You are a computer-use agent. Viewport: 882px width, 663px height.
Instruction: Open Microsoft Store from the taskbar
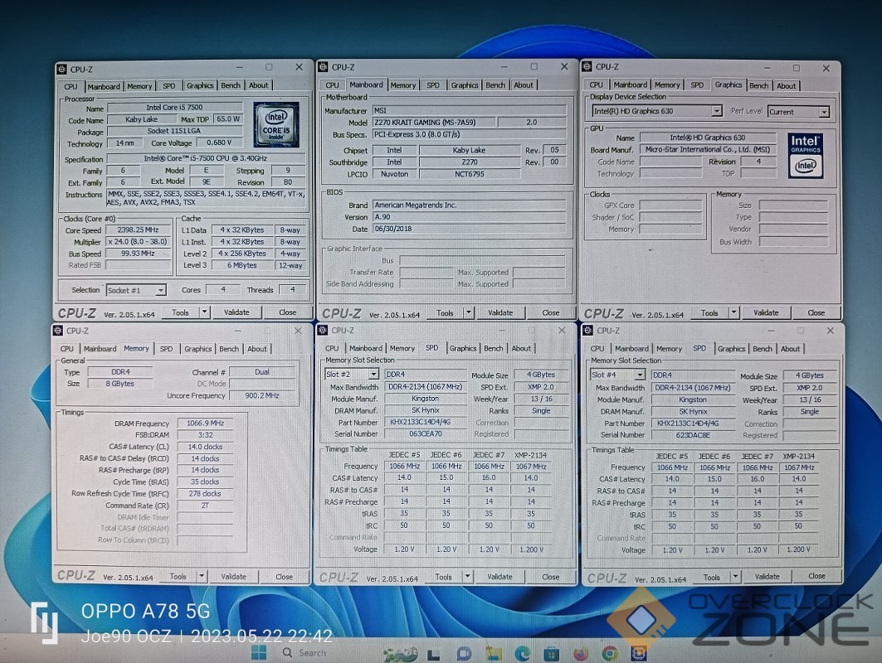point(552,653)
